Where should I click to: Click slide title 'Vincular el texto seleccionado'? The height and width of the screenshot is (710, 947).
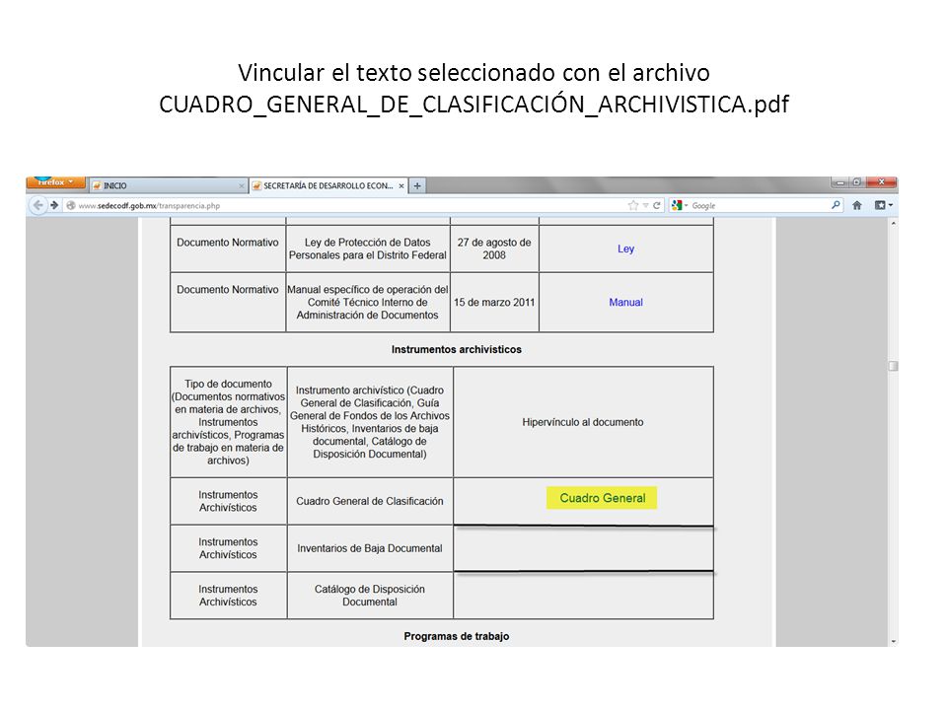[x=473, y=72]
